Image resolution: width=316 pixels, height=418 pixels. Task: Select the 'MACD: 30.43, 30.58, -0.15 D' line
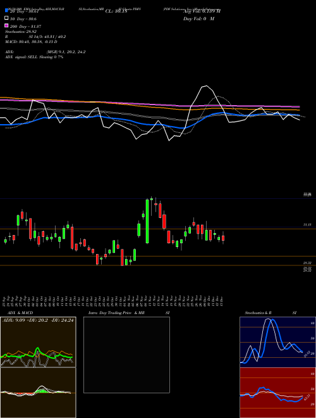pos(31,42)
